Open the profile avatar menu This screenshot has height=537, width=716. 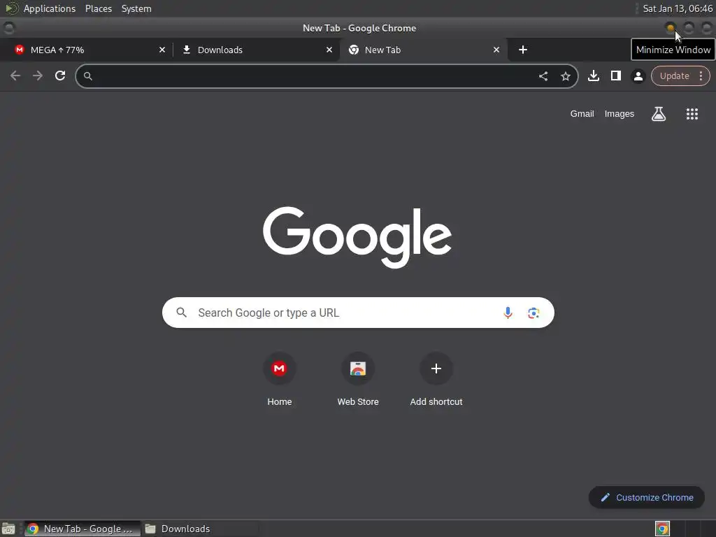point(638,76)
